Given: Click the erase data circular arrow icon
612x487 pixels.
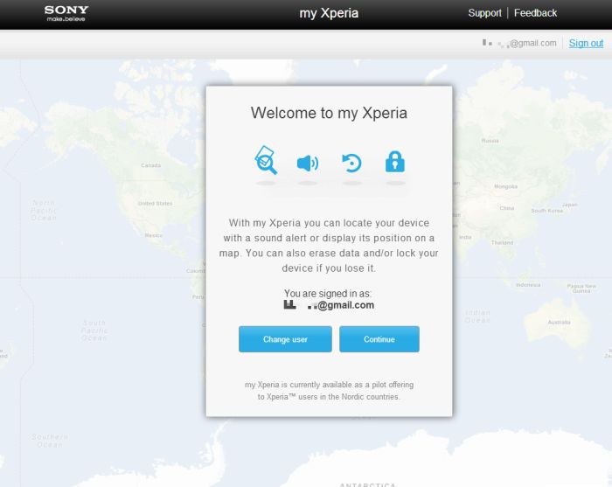Looking at the screenshot, I should 351,163.
